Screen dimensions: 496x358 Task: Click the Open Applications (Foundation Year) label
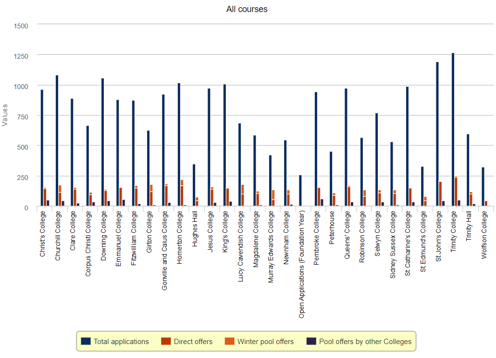(x=301, y=266)
